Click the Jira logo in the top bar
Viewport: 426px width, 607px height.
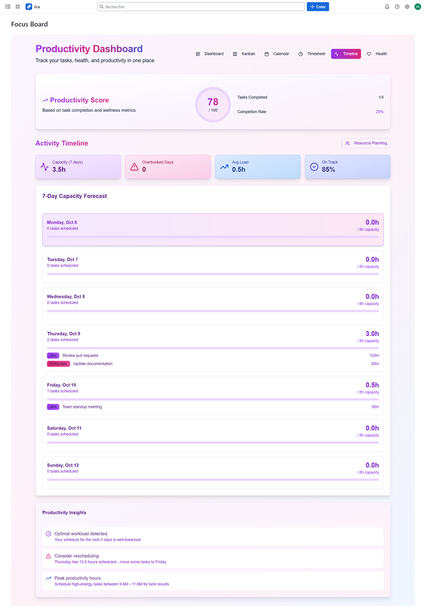point(27,7)
